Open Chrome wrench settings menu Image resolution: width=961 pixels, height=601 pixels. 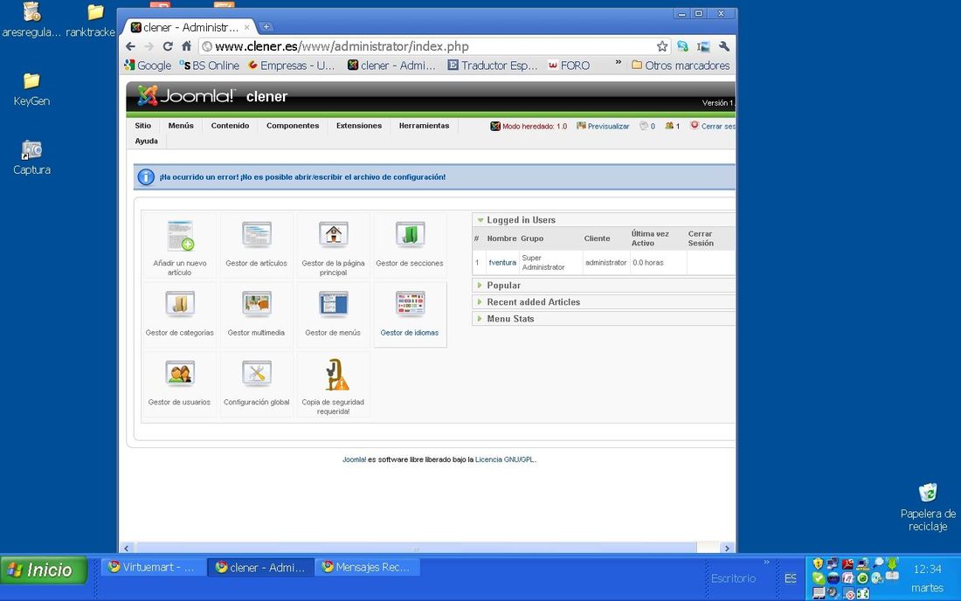[724, 46]
